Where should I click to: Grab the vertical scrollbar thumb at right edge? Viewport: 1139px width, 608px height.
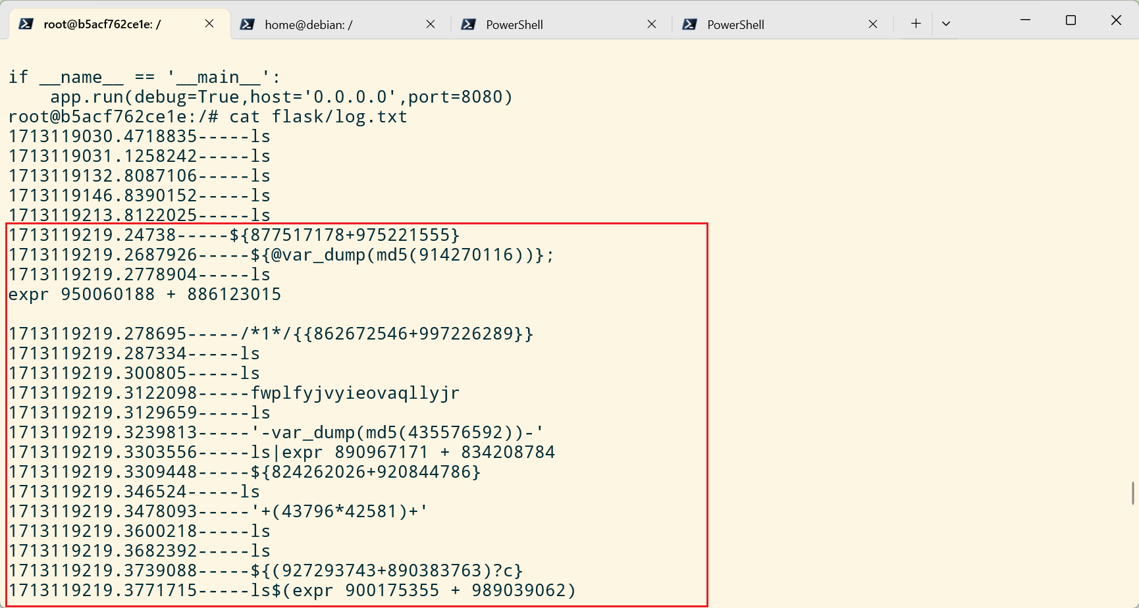(x=1133, y=493)
